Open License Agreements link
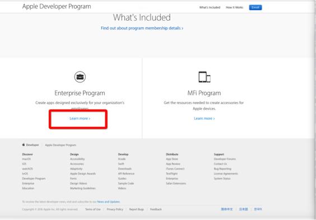 point(226,174)
